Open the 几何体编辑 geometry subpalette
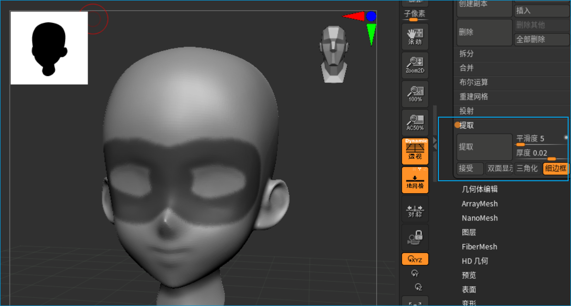The height and width of the screenshot is (306, 571). [480, 189]
